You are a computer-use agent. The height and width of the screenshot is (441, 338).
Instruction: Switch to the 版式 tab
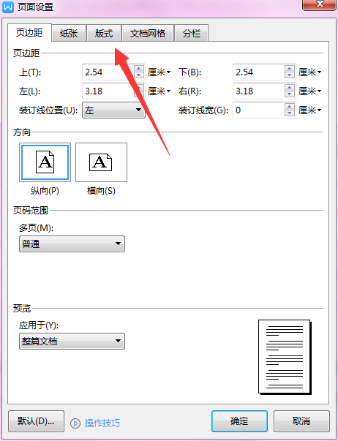click(x=104, y=33)
